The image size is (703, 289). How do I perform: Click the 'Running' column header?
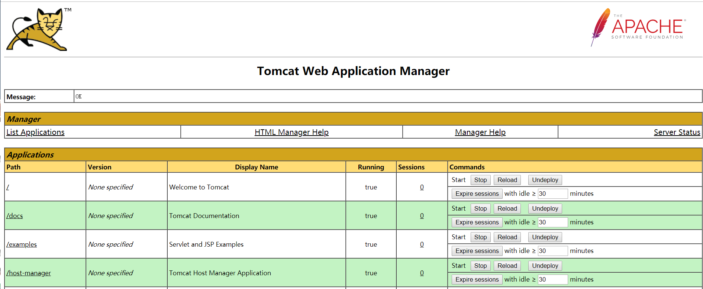(x=371, y=167)
